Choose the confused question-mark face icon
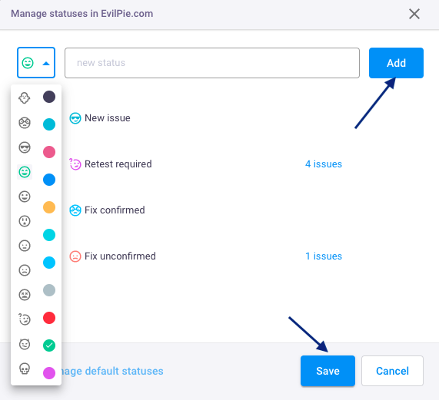Screen dimensions: 439x400 click(25, 319)
